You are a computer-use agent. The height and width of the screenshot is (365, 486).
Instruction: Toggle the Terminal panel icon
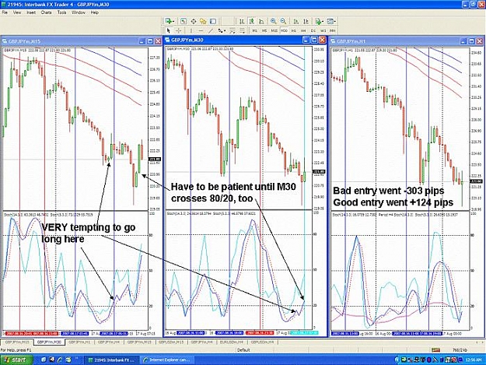213,21
